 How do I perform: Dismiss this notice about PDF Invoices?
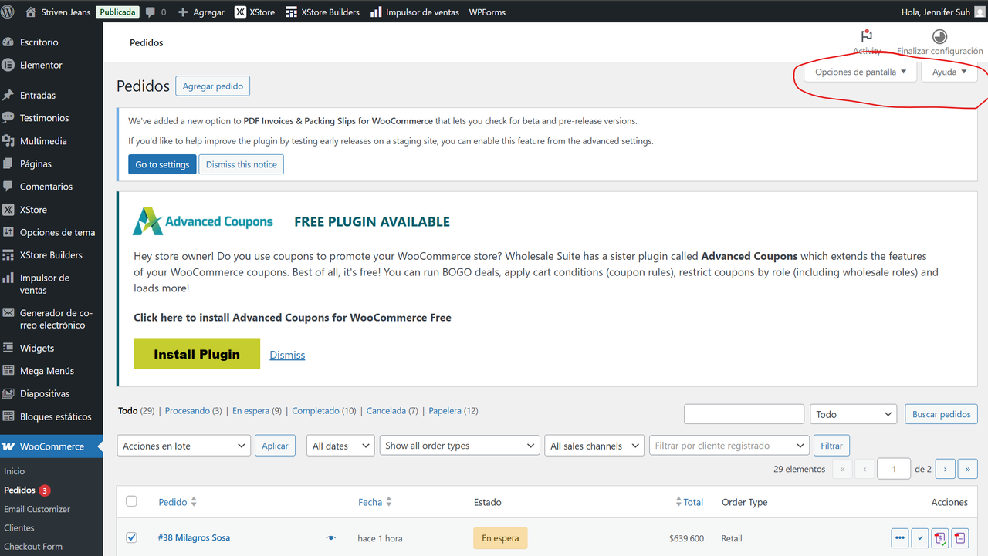tap(241, 164)
